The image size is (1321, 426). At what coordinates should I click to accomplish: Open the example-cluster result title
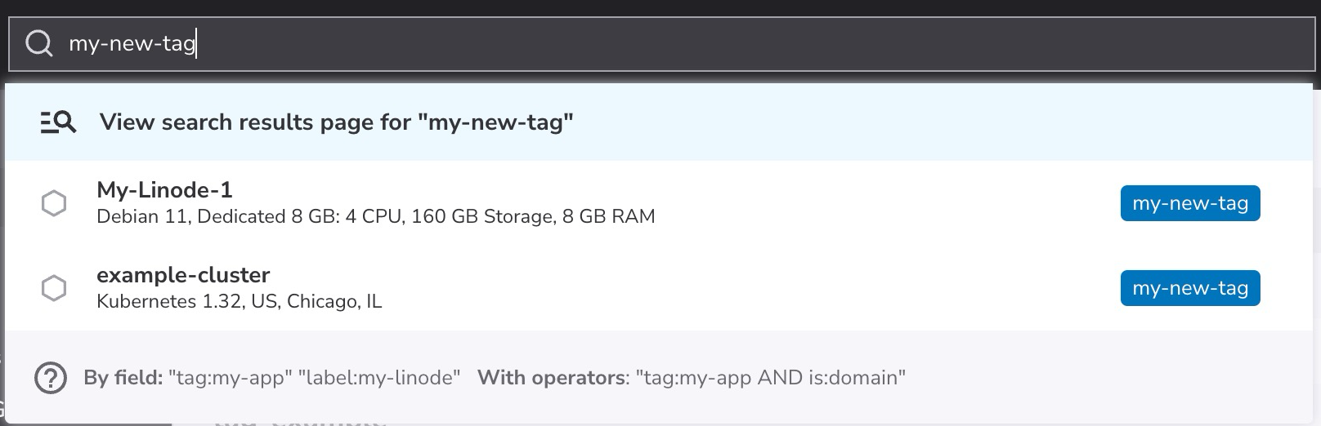183,275
